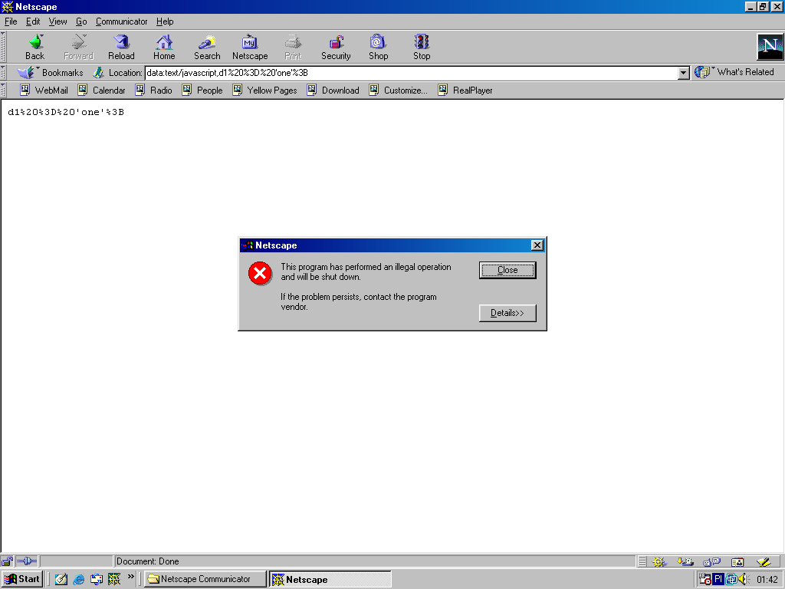Show error Details>> in dialog
The image size is (785, 589).
click(x=507, y=313)
